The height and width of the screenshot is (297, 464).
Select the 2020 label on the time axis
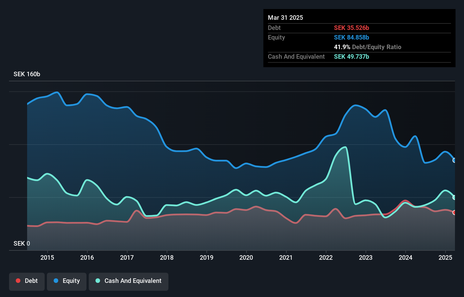[x=246, y=257]
